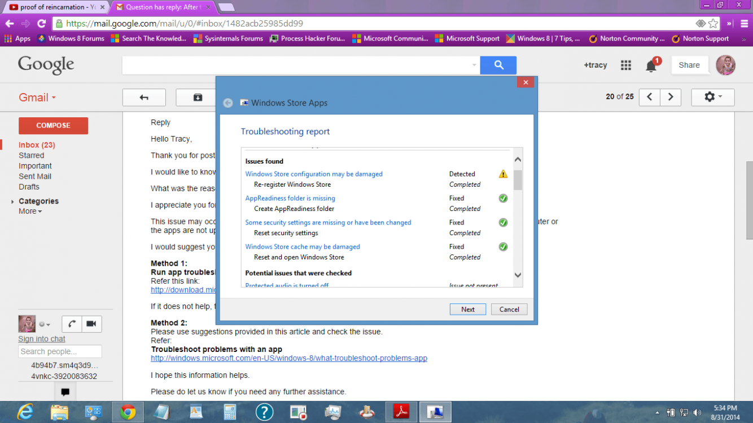753x423 pixels.
Task: Click Windows Store cache may be damaged link
Action: [x=303, y=246]
